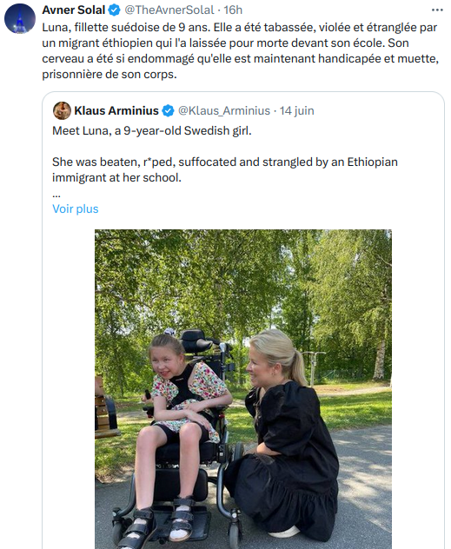Click the quoted paragraph starting 'She was beaten'
451x549 pixels.
pos(225,169)
